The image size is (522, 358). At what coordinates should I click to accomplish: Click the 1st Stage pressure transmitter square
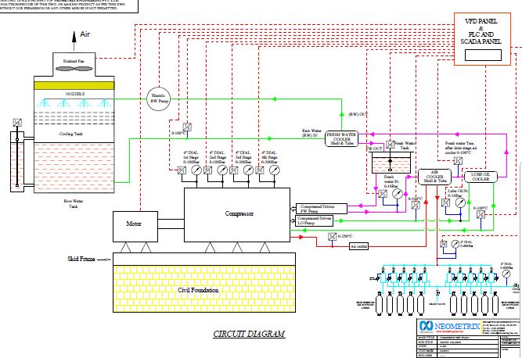tap(182, 170)
